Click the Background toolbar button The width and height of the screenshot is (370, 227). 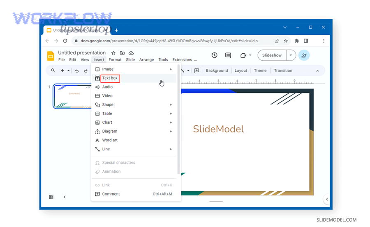[217, 70]
